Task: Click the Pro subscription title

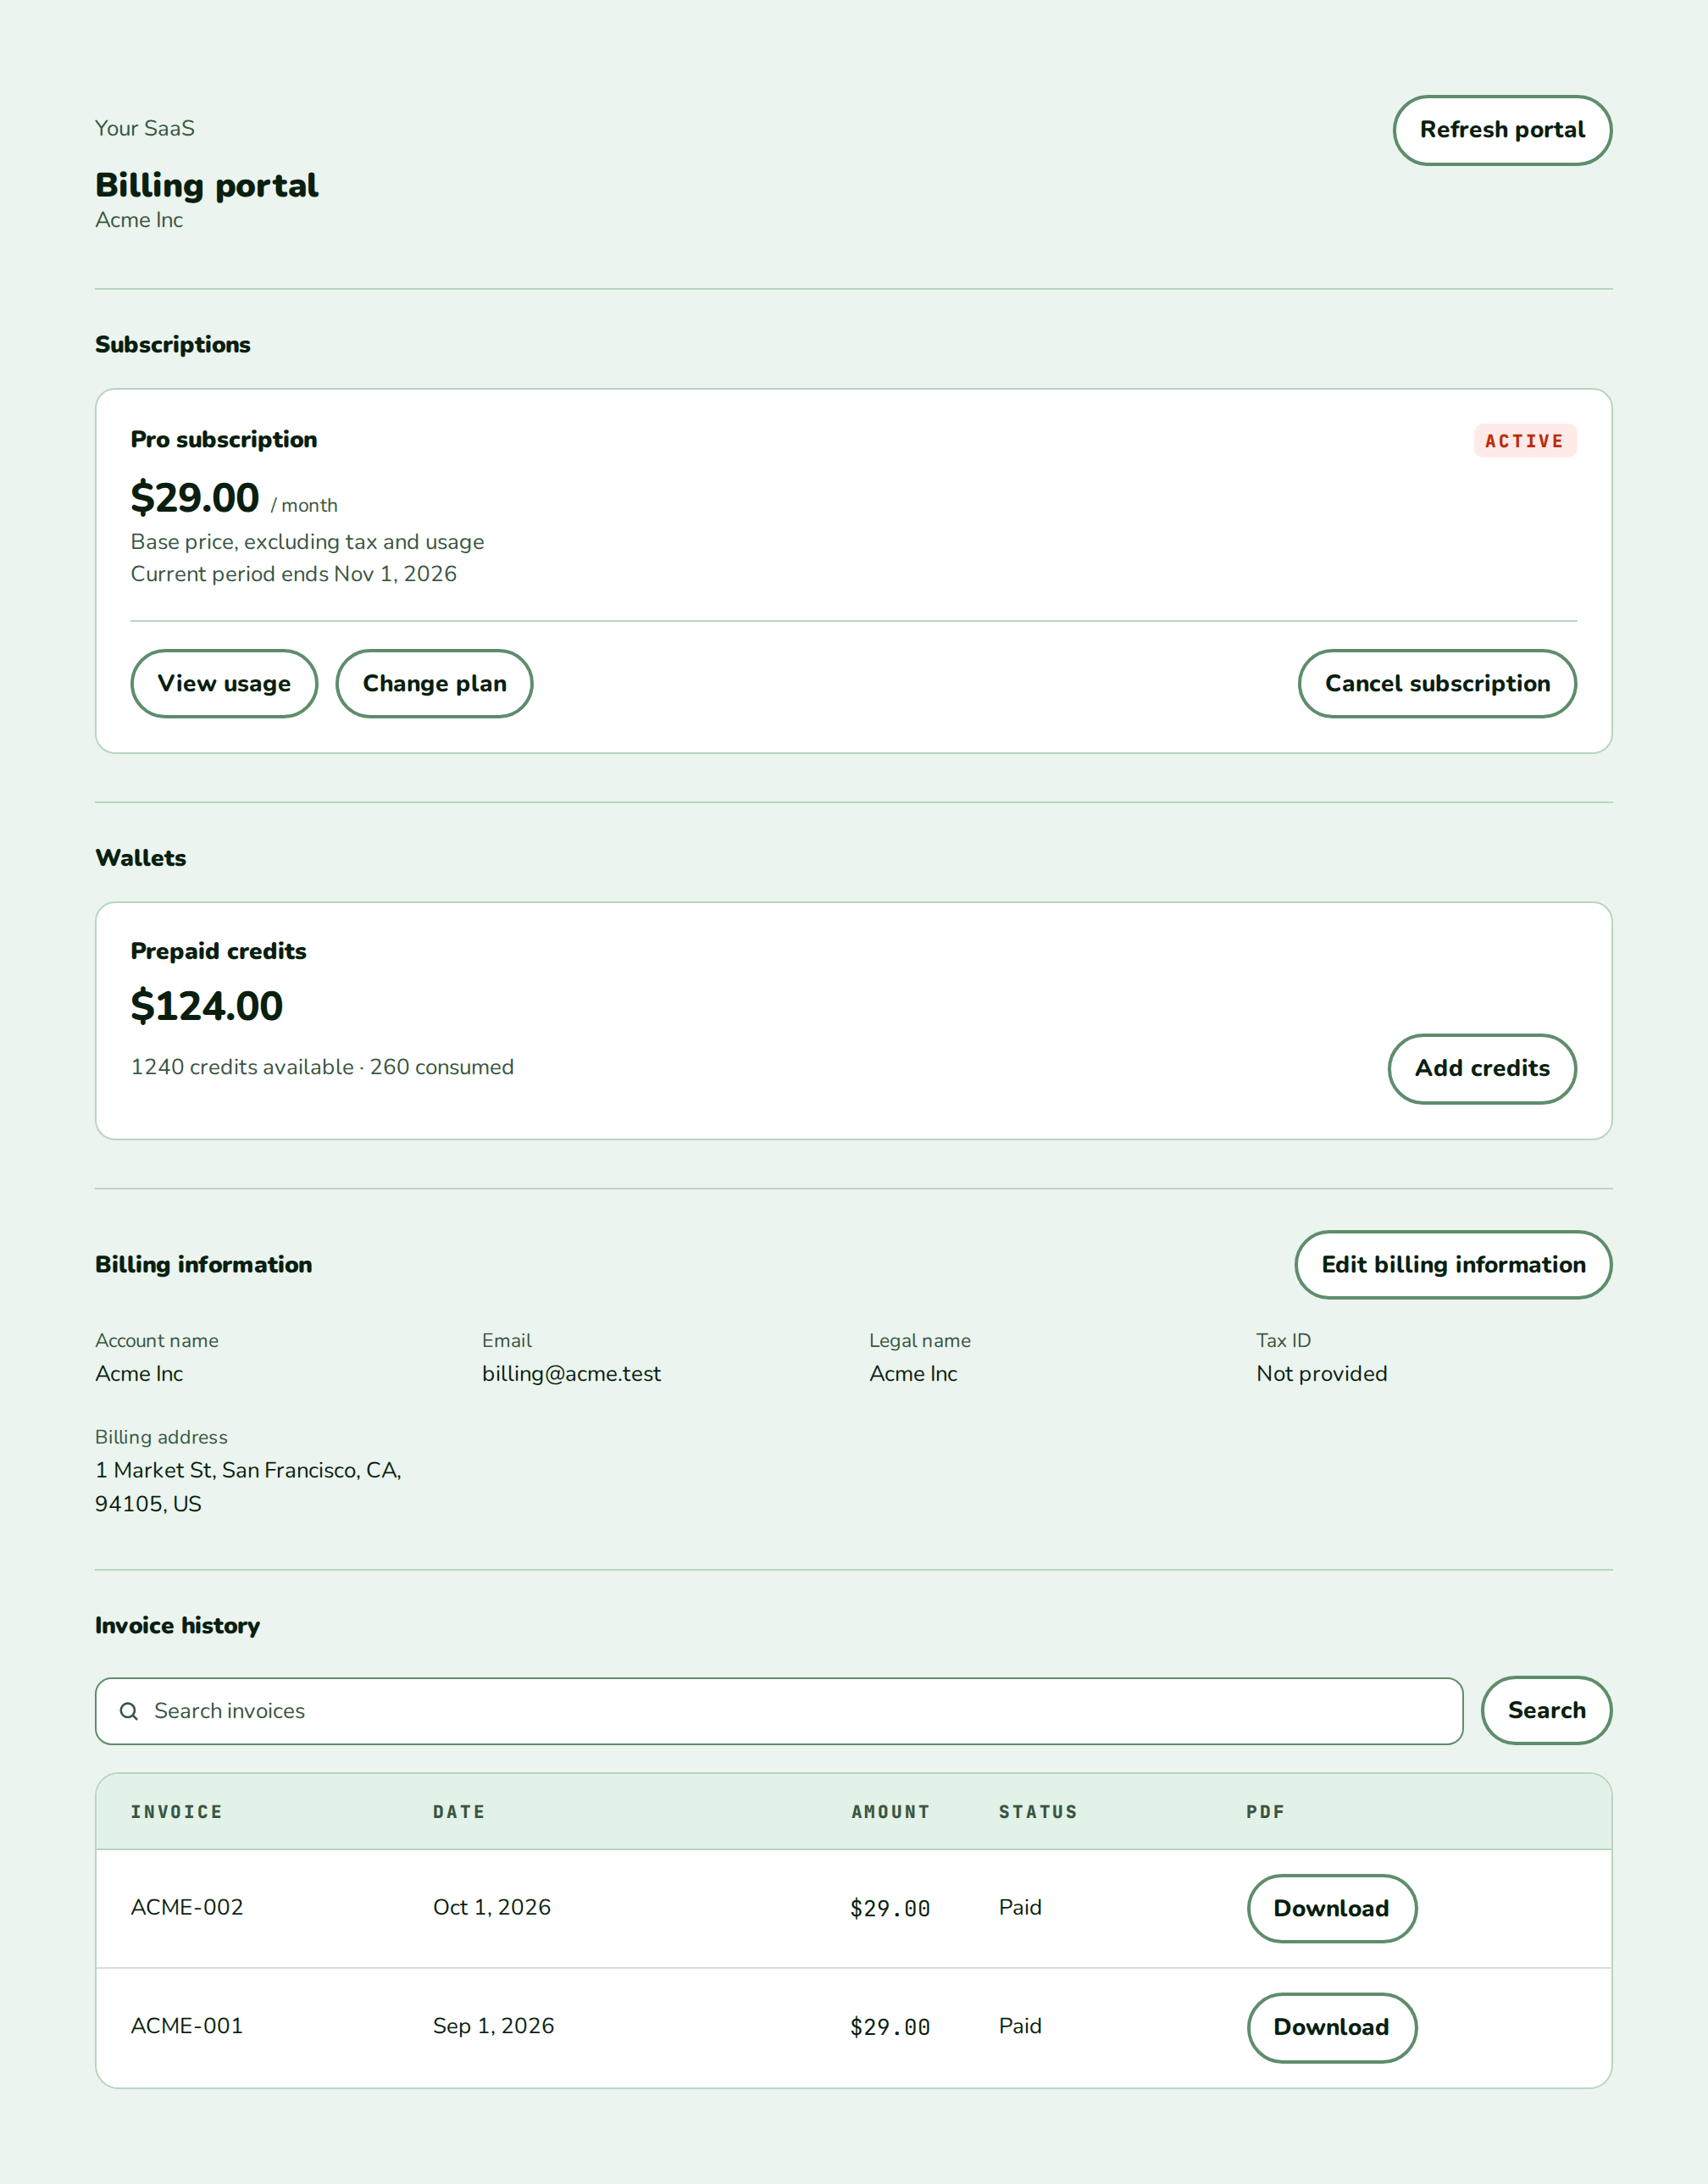Action: pyautogui.click(x=224, y=440)
